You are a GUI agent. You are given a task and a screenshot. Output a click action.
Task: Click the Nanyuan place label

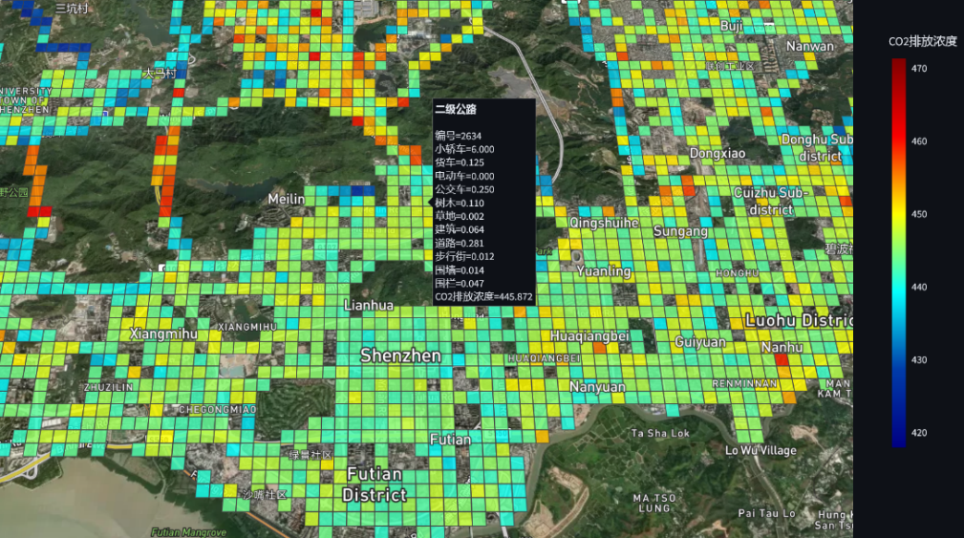pyautogui.click(x=597, y=387)
